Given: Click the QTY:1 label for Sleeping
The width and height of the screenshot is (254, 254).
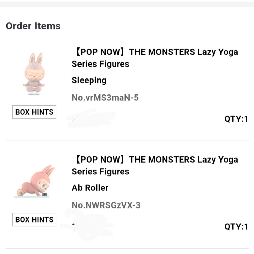Looking at the screenshot, I should (236, 119).
